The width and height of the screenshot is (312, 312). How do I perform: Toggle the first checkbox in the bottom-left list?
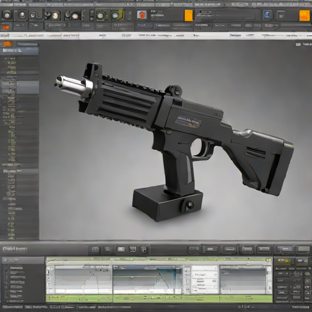(x=6, y=268)
